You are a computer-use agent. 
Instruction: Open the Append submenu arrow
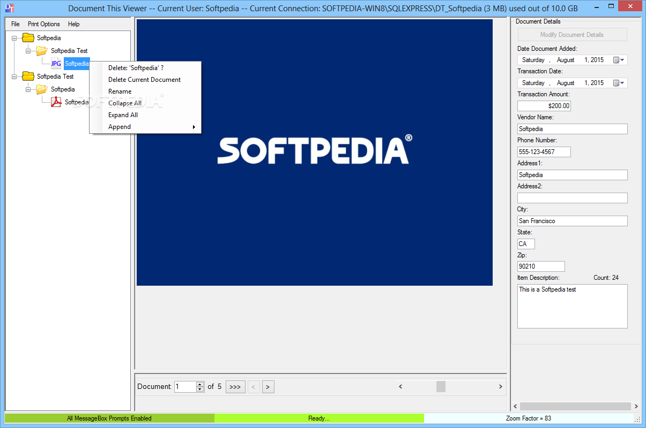pos(194,127)
